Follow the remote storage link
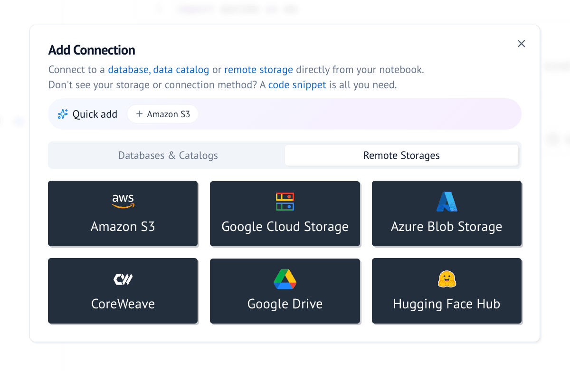570x371 pixels. 259,70
